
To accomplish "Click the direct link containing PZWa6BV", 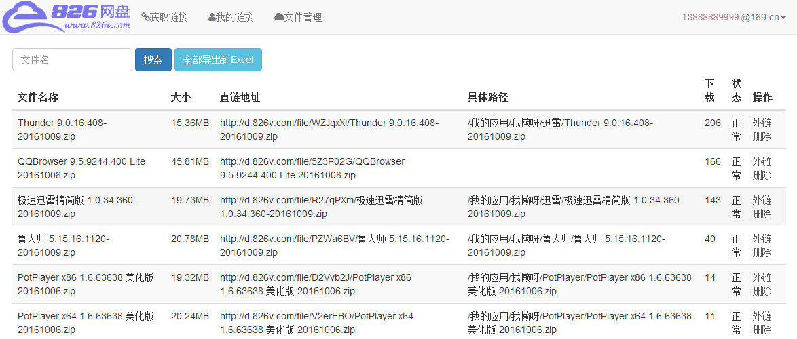I will click(335, 245).
